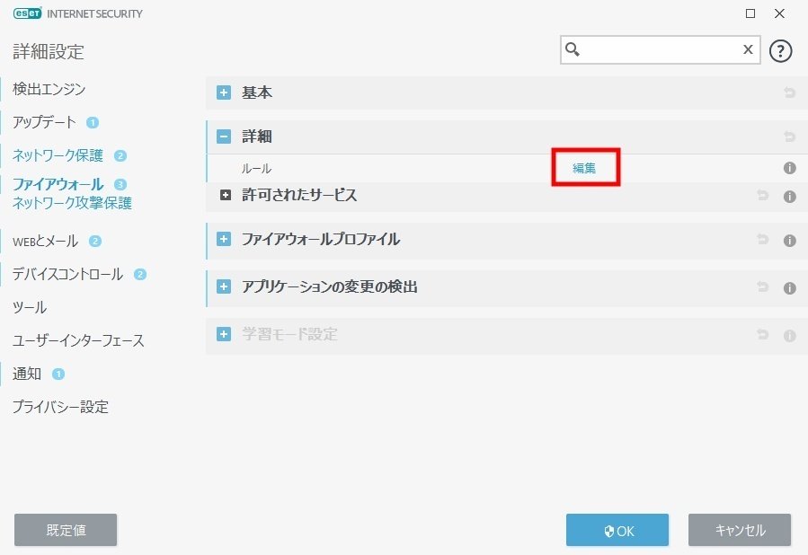Open ツール settings category
Image resolution: width=808 pixels, height=555 pixels.
(30, 307)
